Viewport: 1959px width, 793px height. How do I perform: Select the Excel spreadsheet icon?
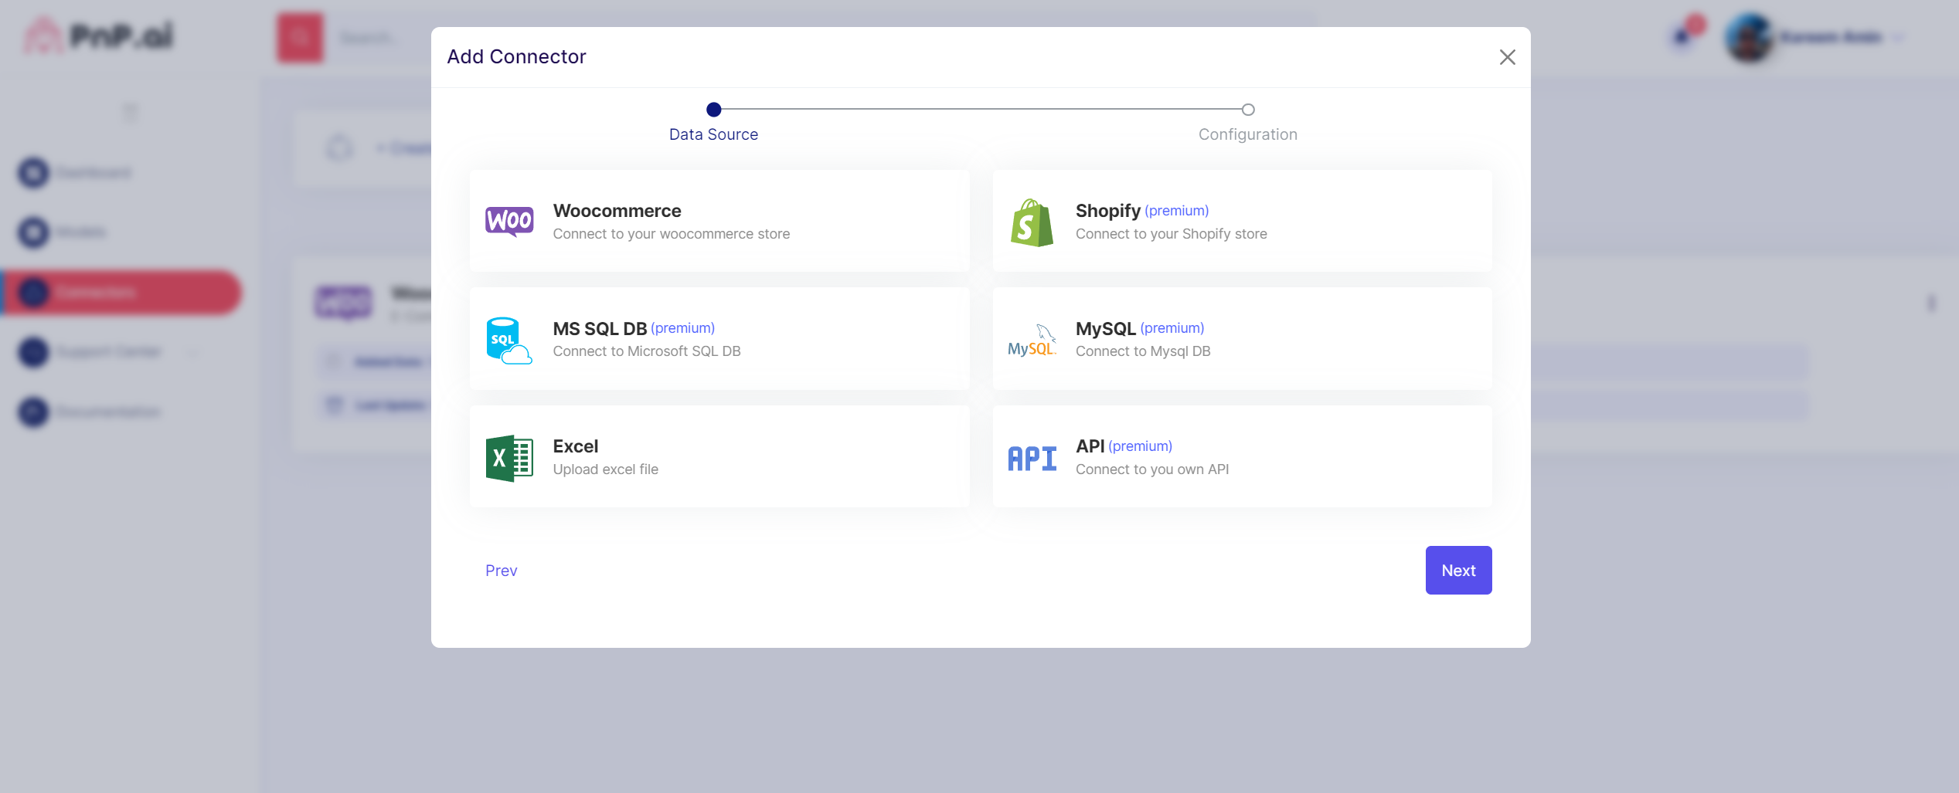pyautogui.click(x=509, y=459)
